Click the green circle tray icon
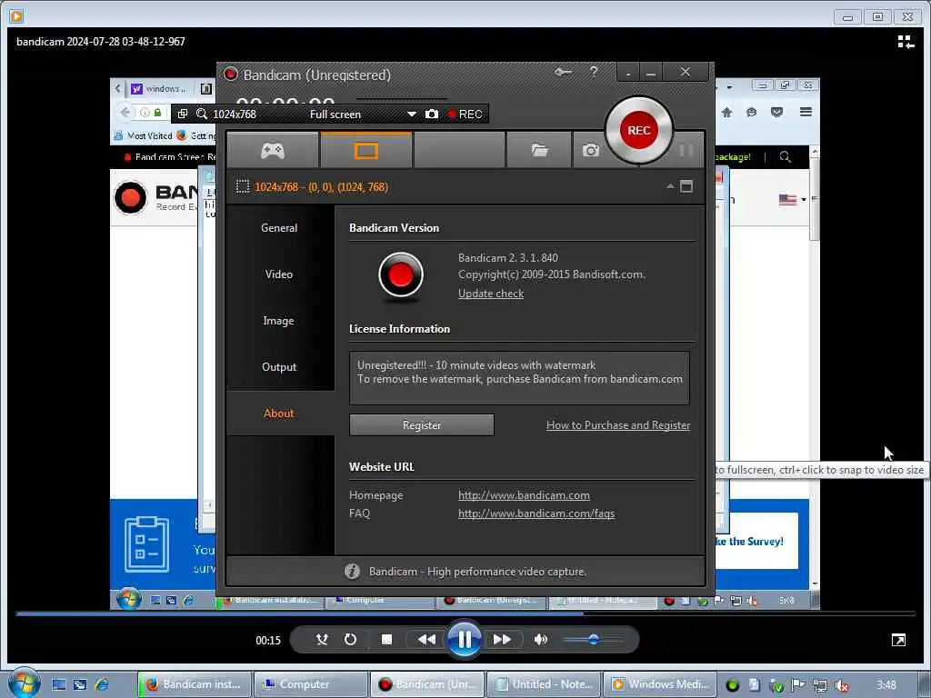Screen dimensions: 931x698 (733, 685)
